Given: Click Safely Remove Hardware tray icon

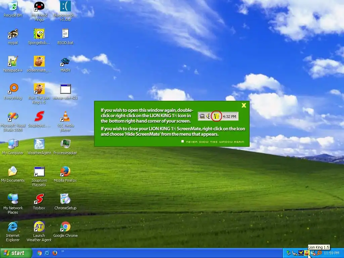Looking at the screenshot, I should tap(289, 253).
